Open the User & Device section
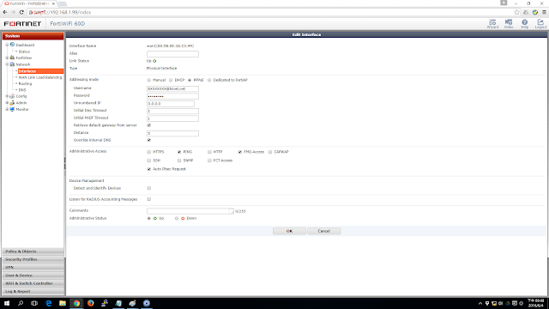Image resolution: width=549 pixels, height=309 pixels. pos(33,276)
